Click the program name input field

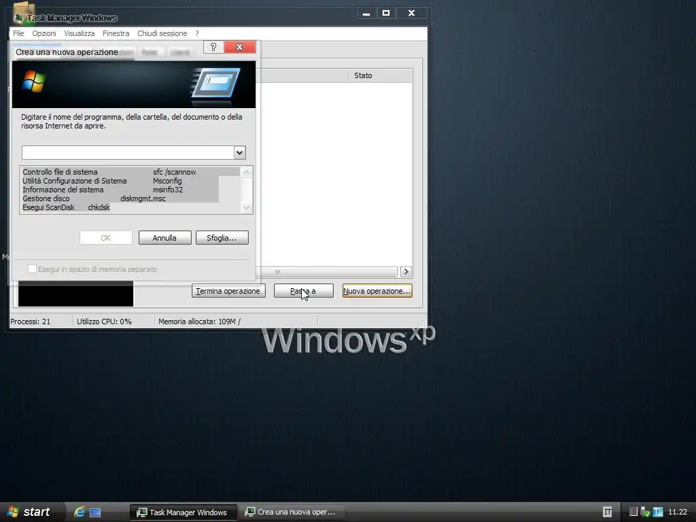coord(128,152)
